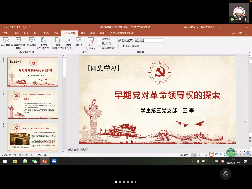Open Customize Quick Access Toolbar dropdown
Image resolution: width=252 pixels, height=189 pixels.
(x=30, y=27)
